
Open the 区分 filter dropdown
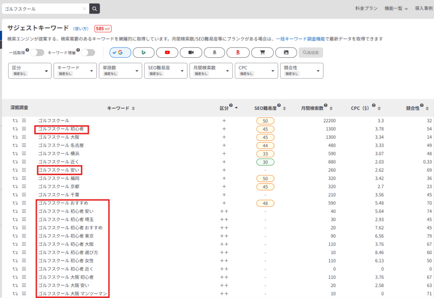[30, 70]
